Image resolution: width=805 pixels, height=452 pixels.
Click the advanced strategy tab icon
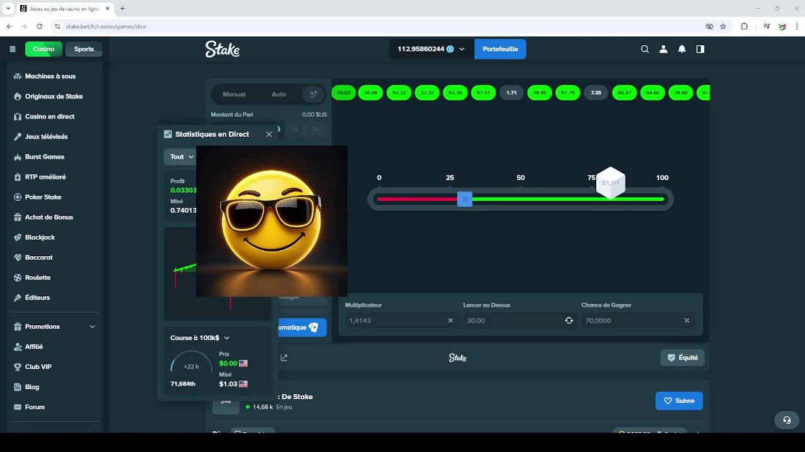click(313, 94)
